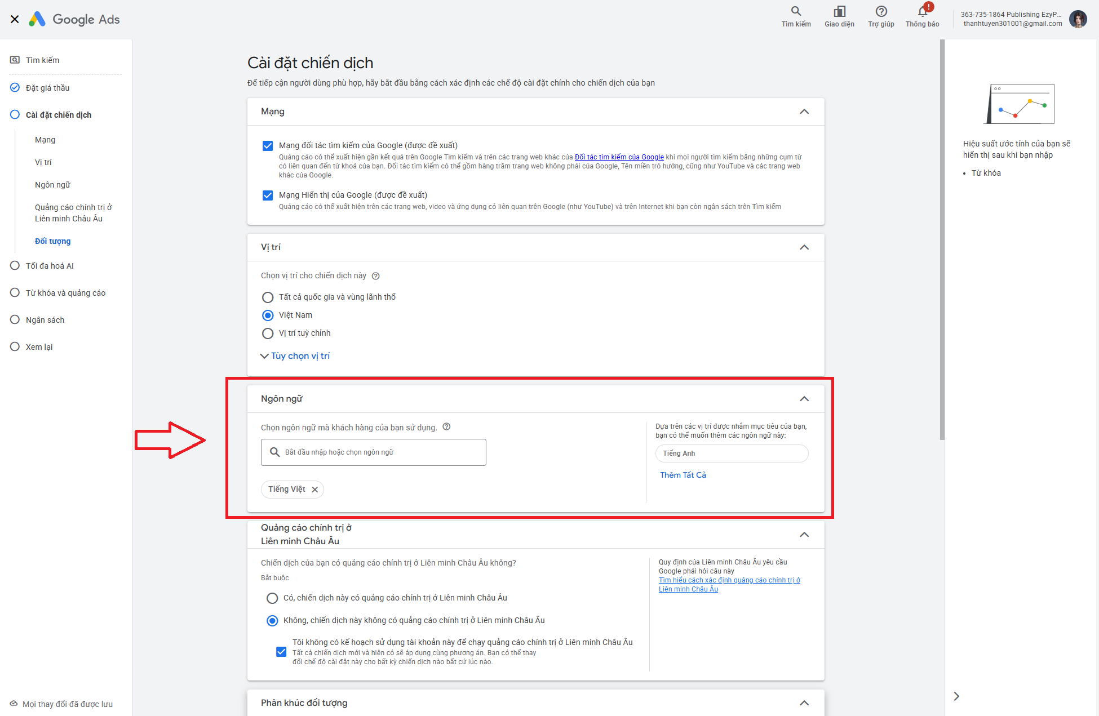Click the Tìm kiếm campaign type icon in sidebar

click(x=15, y=60)
